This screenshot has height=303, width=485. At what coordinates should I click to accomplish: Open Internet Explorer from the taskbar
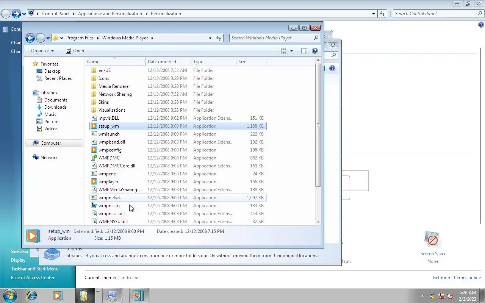tap(31, 295)
